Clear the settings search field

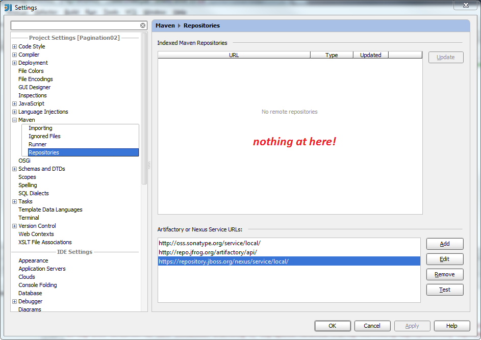143,25
